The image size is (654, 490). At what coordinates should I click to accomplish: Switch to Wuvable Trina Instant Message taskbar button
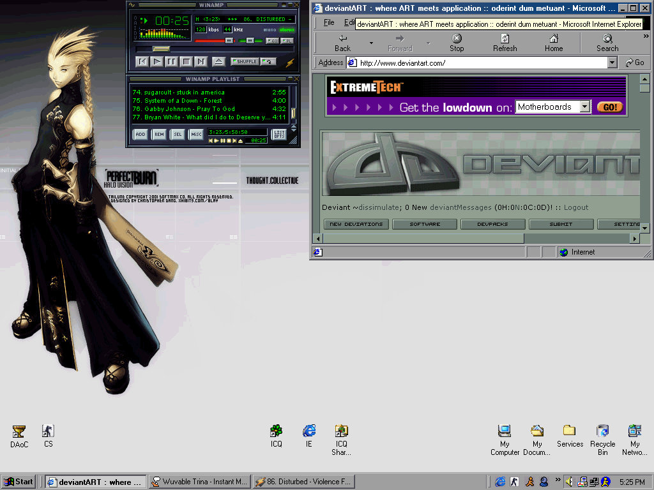tap(200, 482)
